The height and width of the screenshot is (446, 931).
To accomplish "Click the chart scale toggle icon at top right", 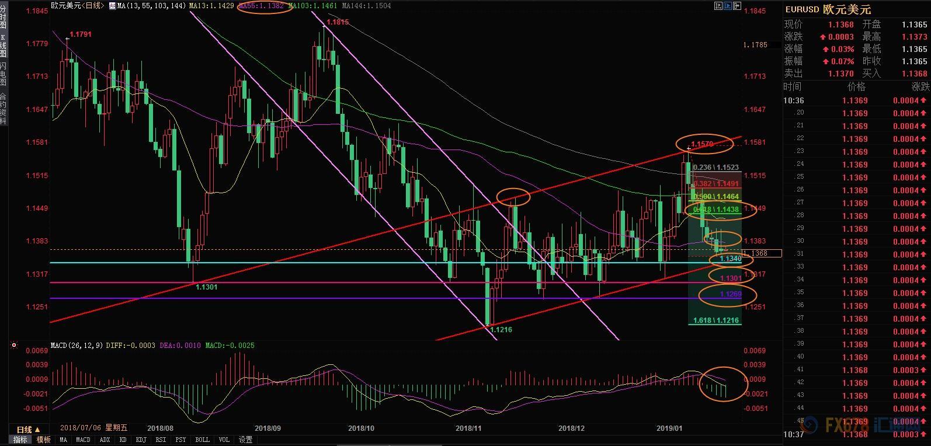I will coord(718,6).
